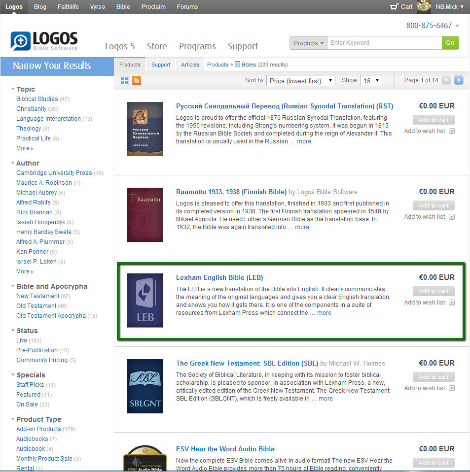470x472 pixels.
Task: Open the Show count dropdown
Action: click(x=371, y=81)
